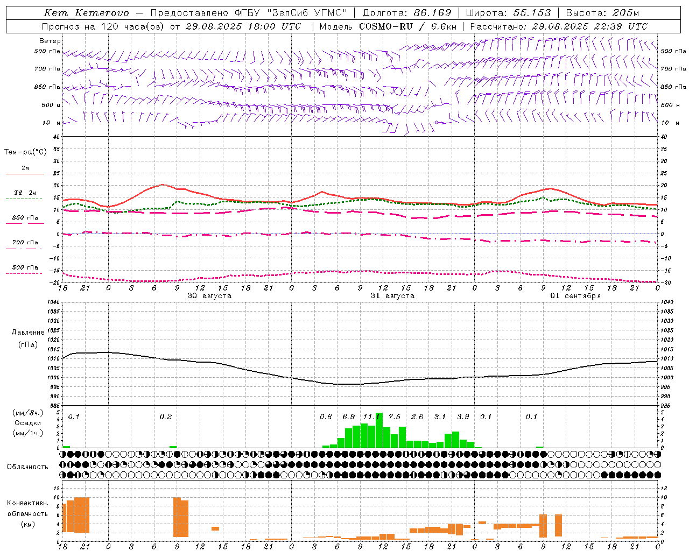689x551 pixels.
Task: Click the date label 31 августа
Action: point(392,296)
